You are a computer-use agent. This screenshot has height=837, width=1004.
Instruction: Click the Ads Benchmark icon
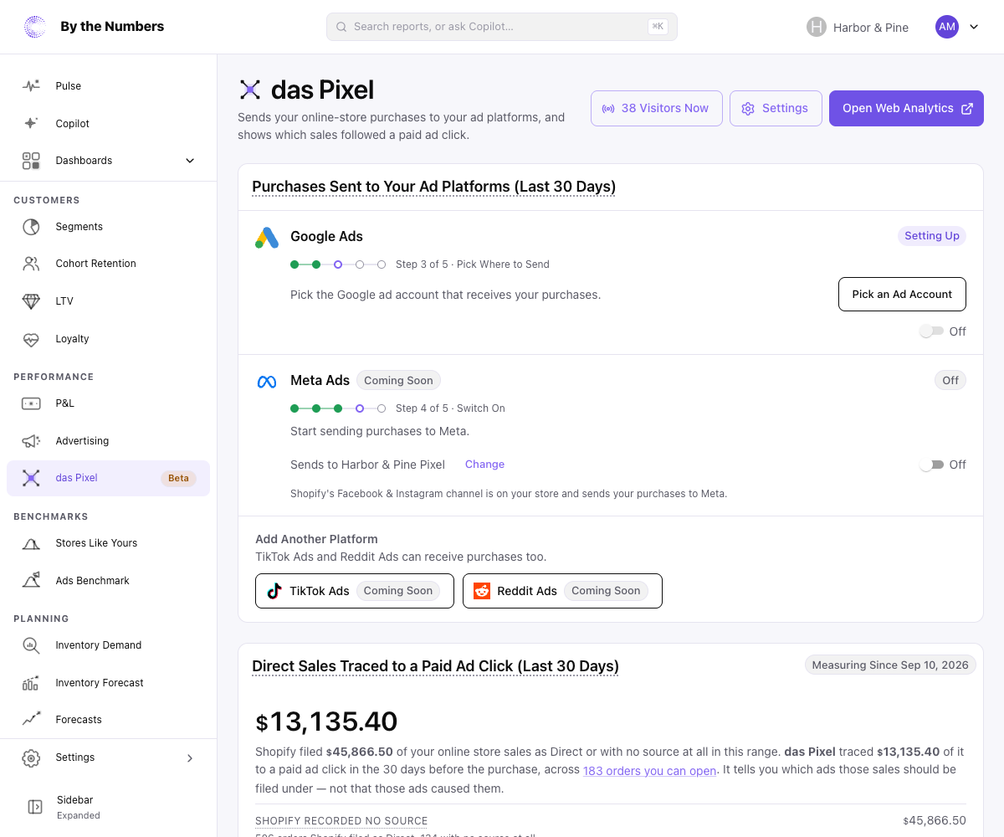click(31, 581)
